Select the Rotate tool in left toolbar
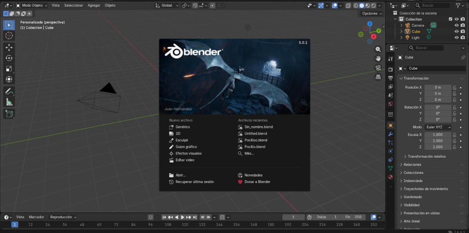Viewport: 469px width, 233px height. pos(9,58)
